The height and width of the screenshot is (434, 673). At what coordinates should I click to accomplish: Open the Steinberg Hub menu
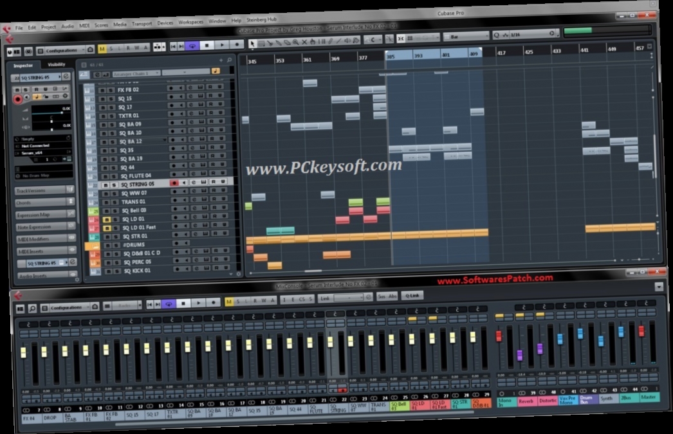261,20
